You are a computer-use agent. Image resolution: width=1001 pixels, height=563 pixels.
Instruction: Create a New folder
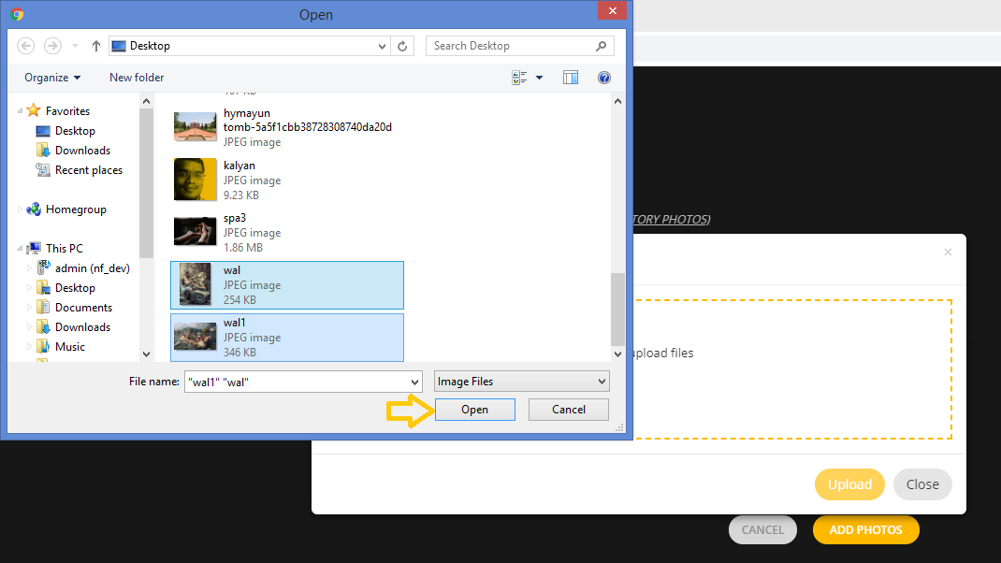click(x=137, y=78)
